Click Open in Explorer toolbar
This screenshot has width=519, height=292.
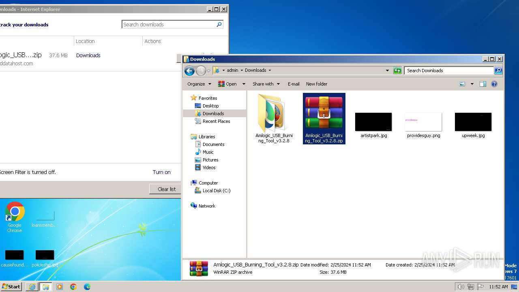pyautogui.click(x=227, y=84)
